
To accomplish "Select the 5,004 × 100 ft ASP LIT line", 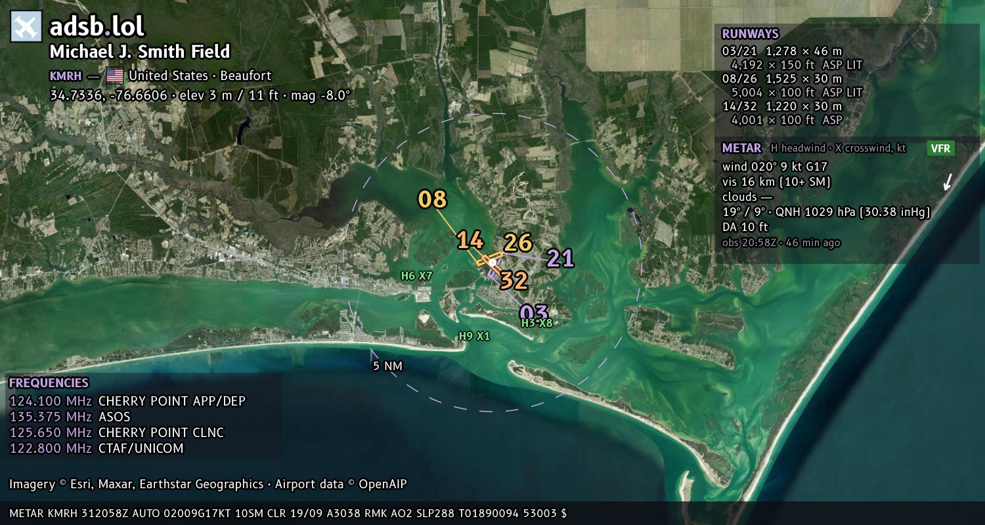I will point(797,93).
